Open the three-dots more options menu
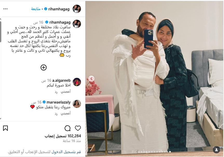 tap(5, 9)
